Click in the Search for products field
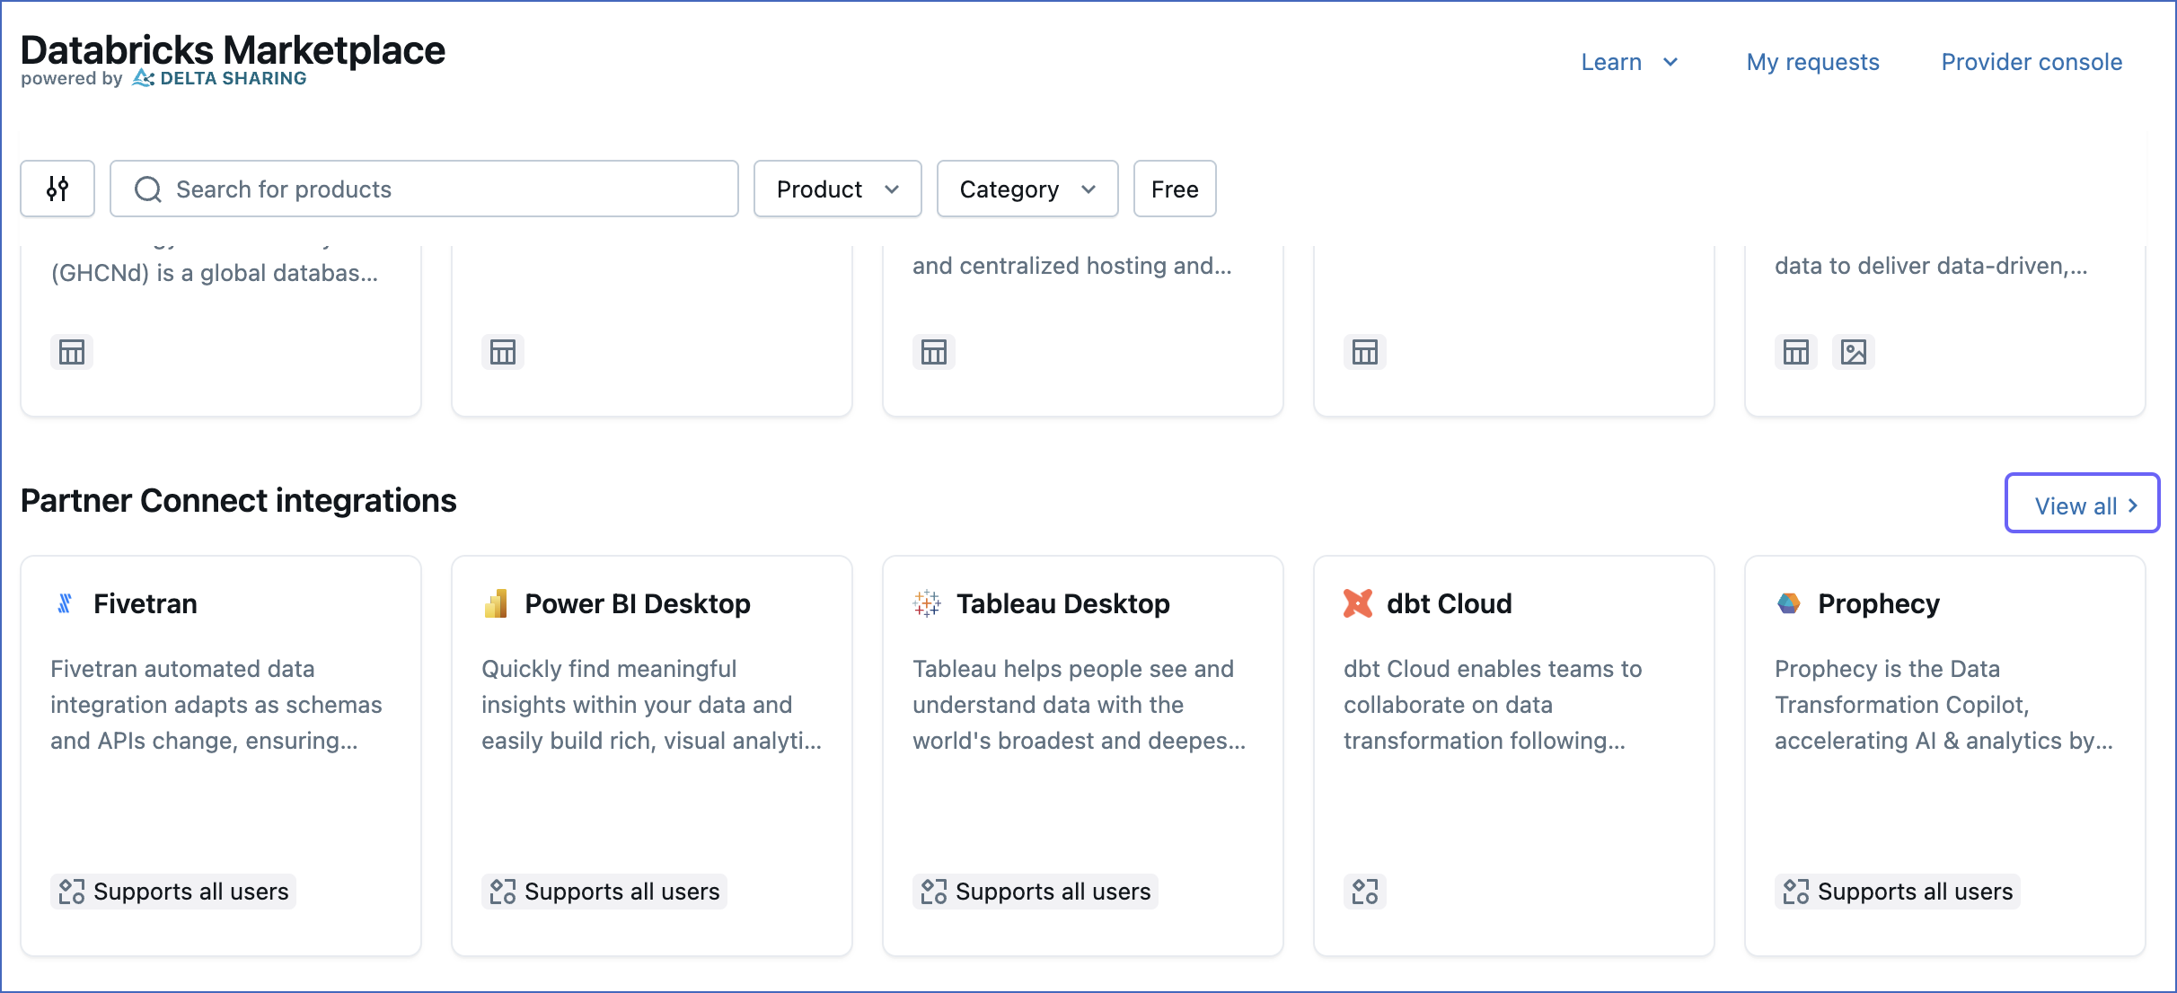 [424, 189]
